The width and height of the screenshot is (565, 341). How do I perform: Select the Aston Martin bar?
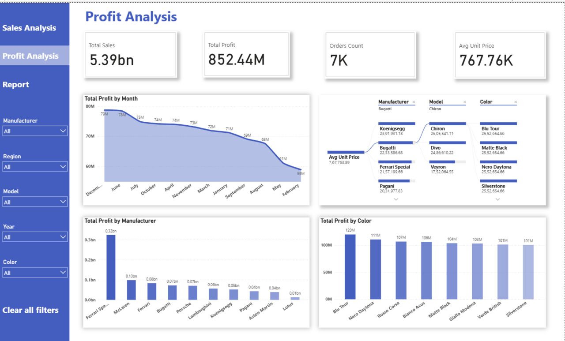click(275, 296)
